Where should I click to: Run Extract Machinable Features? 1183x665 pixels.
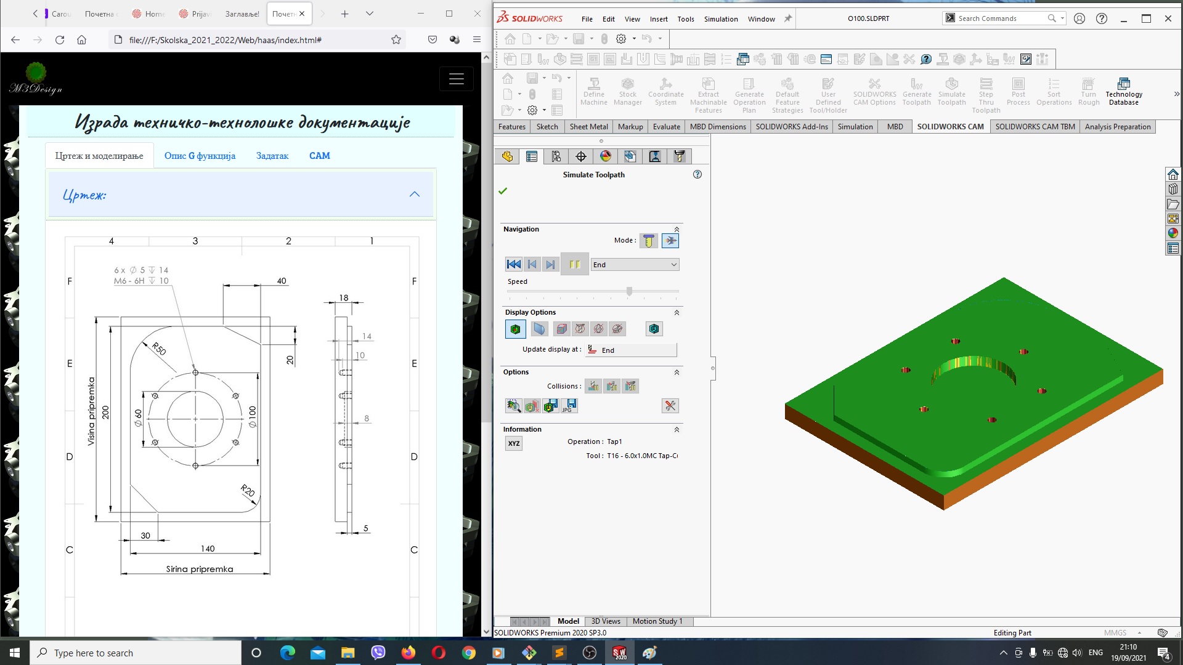(708, 95)
